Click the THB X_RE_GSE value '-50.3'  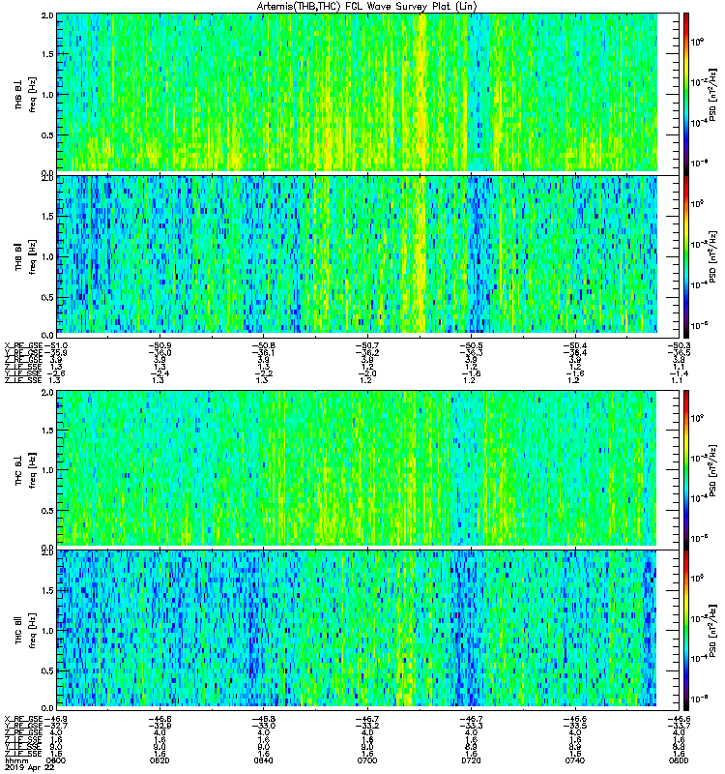(x=679, y=345)
